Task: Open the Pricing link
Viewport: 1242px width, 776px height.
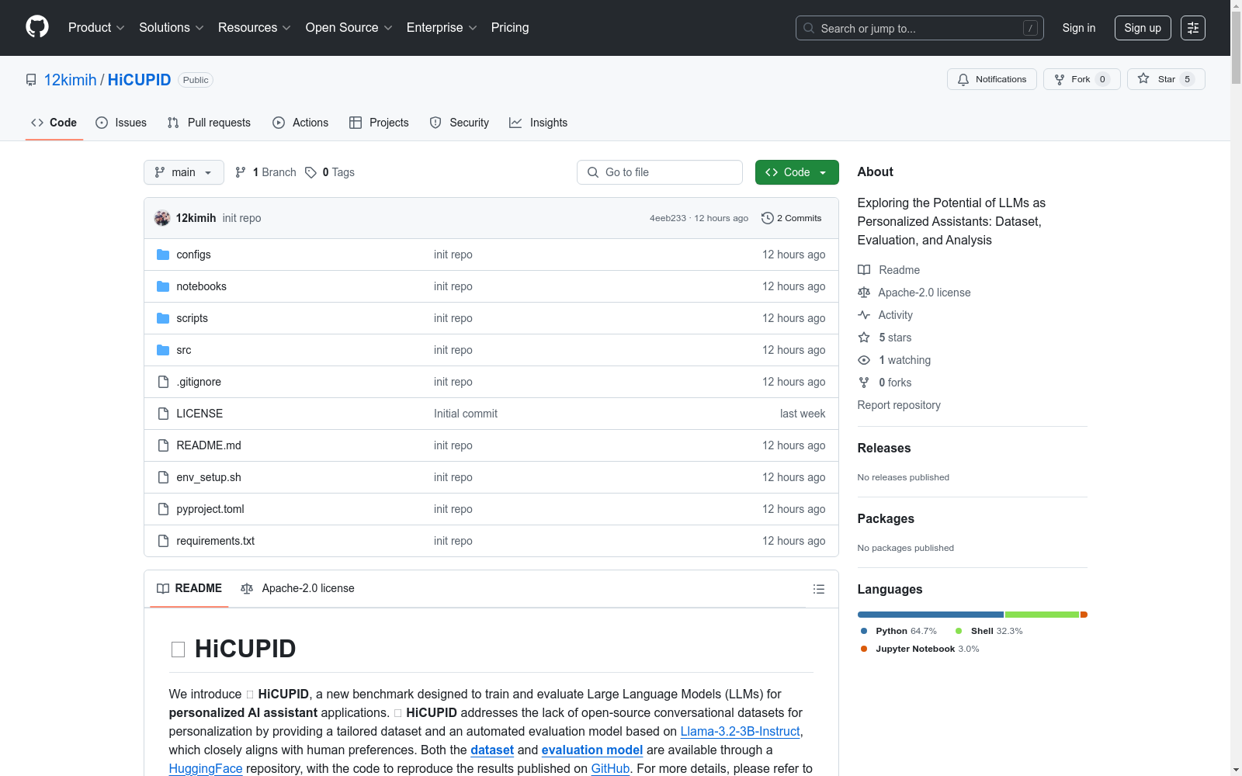Action: (x=510, y=28)
